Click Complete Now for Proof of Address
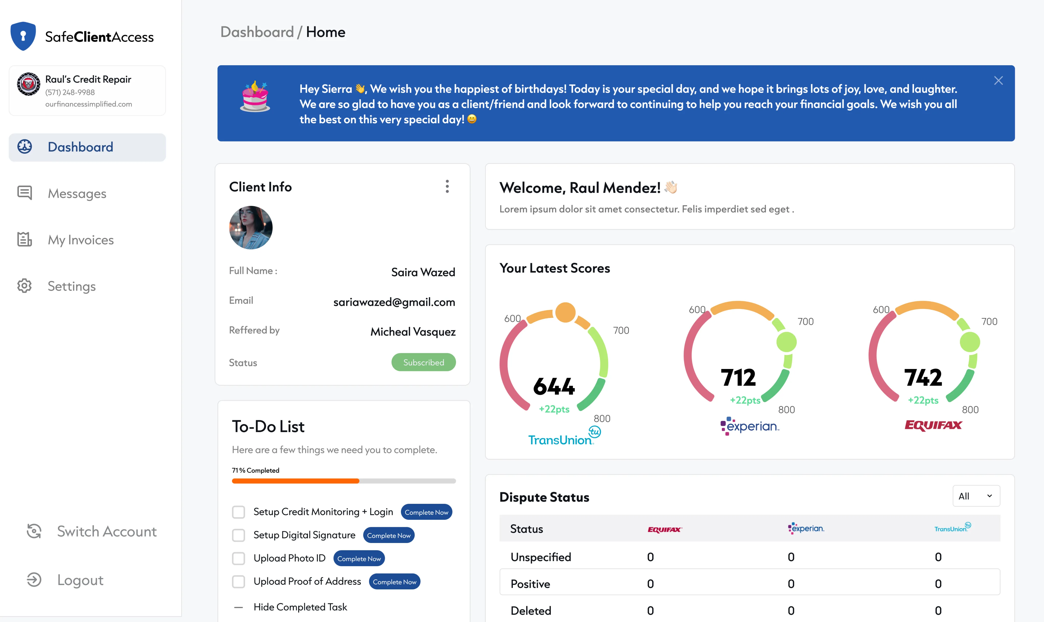This screenshot has width=1044, height=622. 395,581
